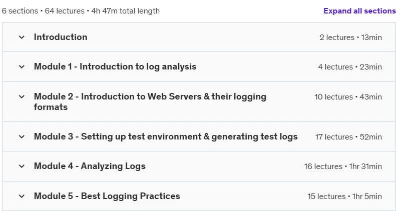The width and height of the screenshot is (396, 211).
Task: Select Module 3 - Setting up test environment title
Action: (166, 136)
